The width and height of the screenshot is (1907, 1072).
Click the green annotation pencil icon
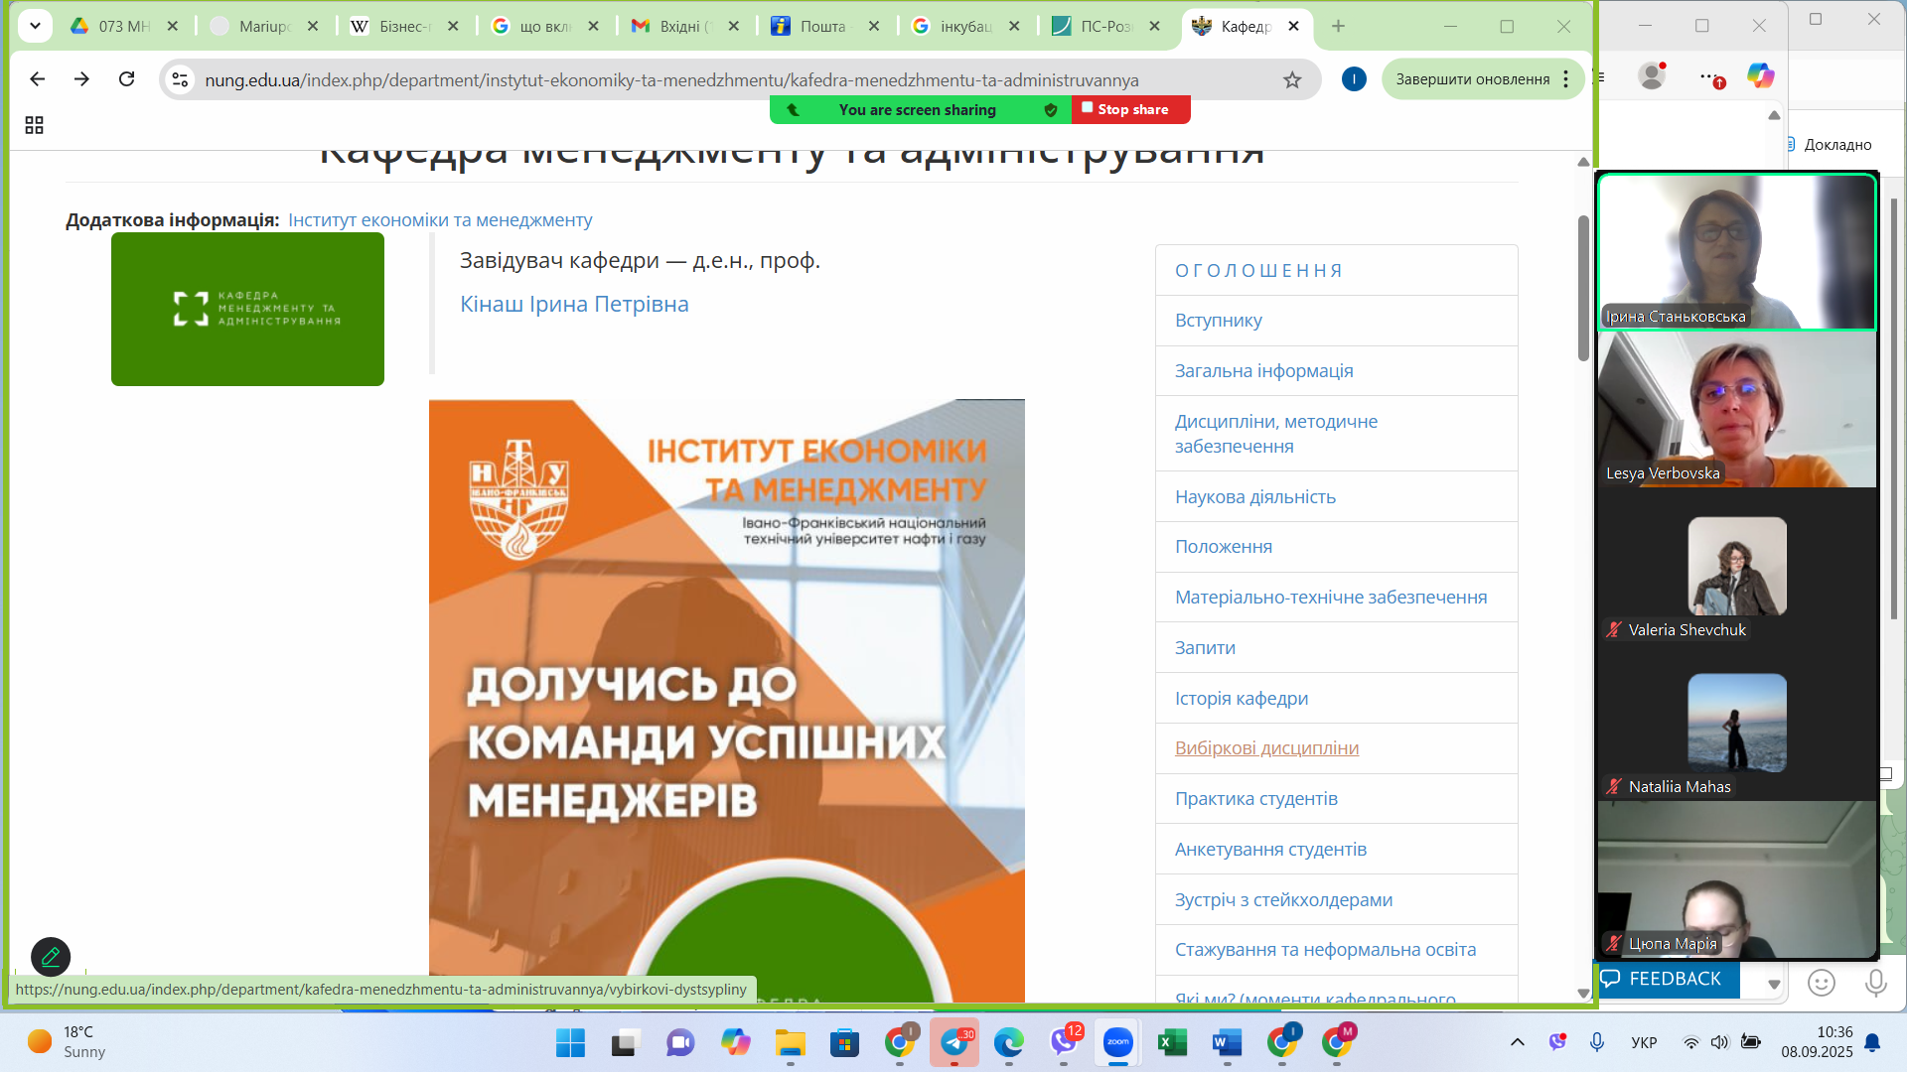tap(51, 957)
